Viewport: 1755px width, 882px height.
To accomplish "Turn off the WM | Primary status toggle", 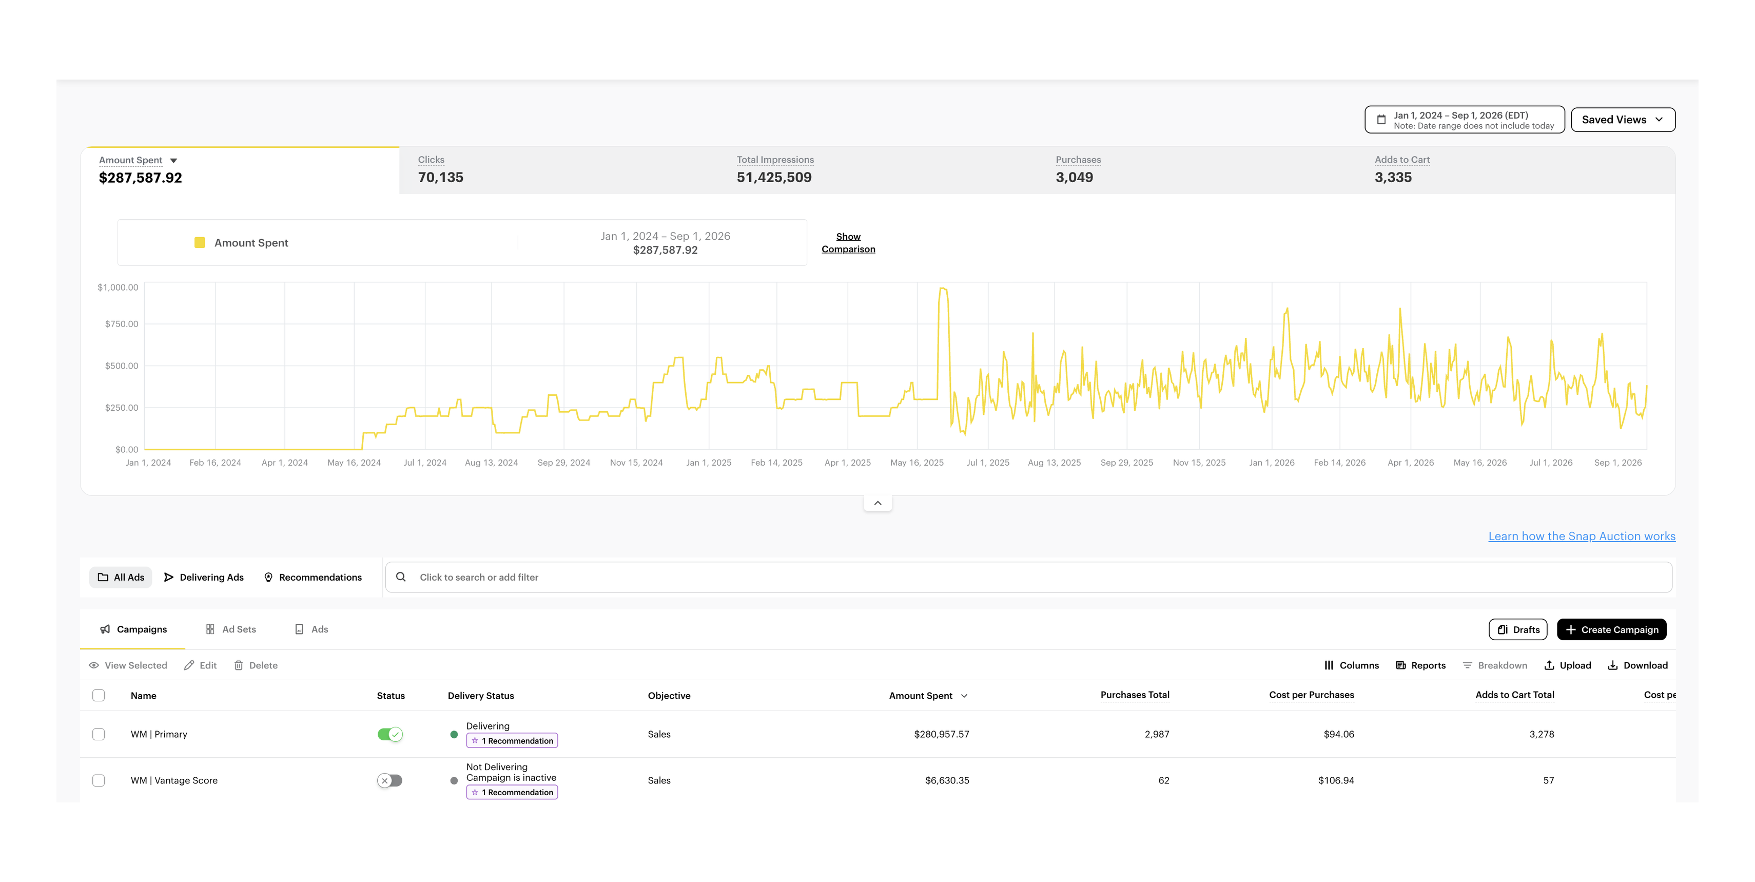I will [x=391, y=734].
